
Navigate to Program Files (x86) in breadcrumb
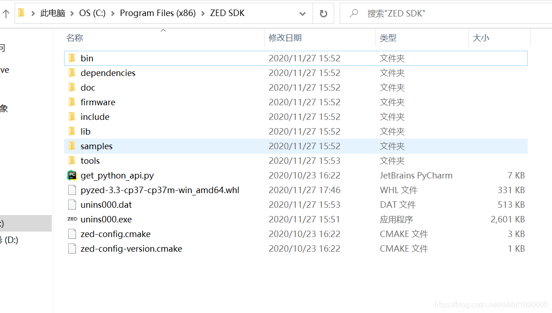tap(158, 13)
